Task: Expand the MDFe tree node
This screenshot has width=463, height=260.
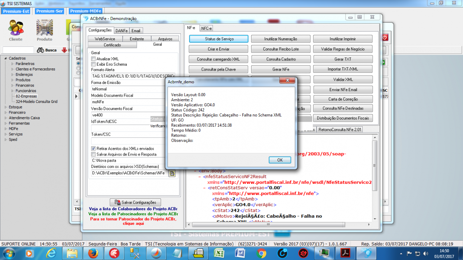Action: (6, 129)
